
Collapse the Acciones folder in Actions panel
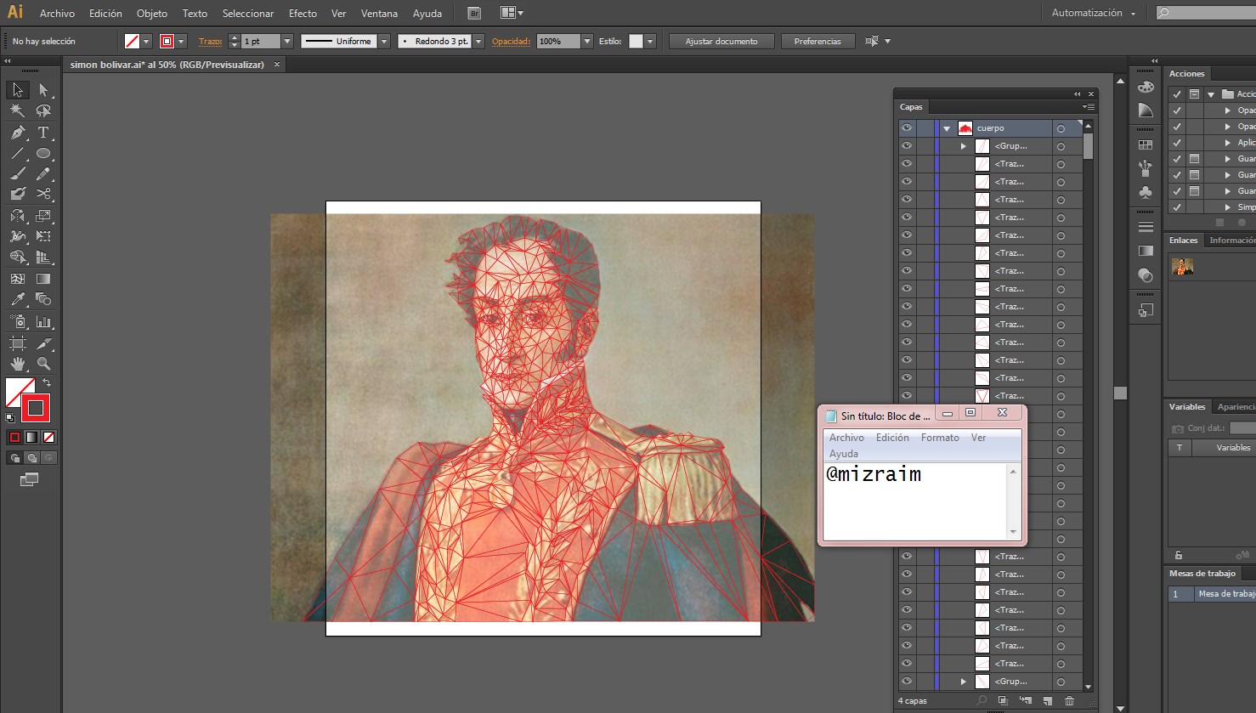point(1211,94)
